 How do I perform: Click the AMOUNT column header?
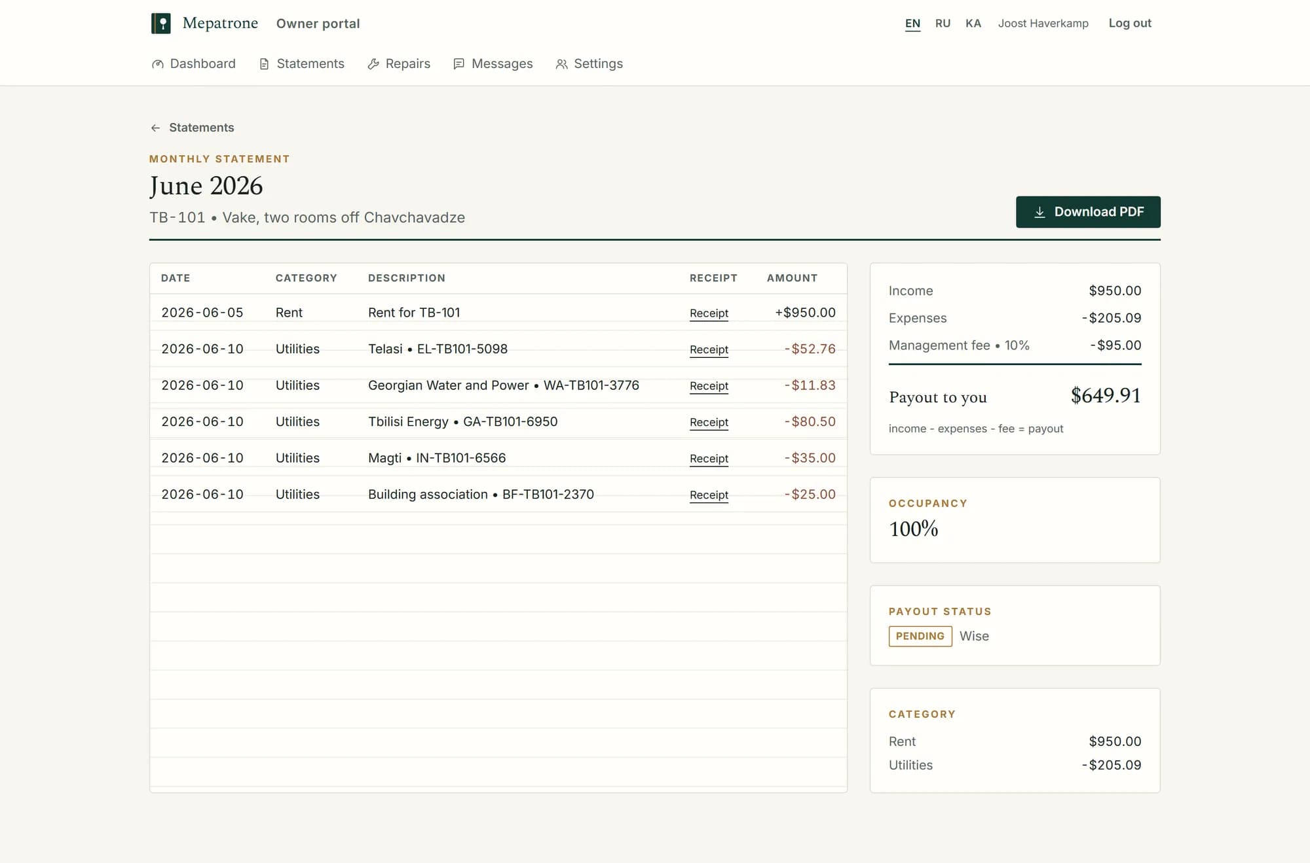click(792, 278)
